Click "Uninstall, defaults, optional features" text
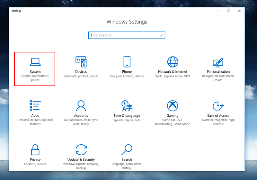 click(35, 122)
